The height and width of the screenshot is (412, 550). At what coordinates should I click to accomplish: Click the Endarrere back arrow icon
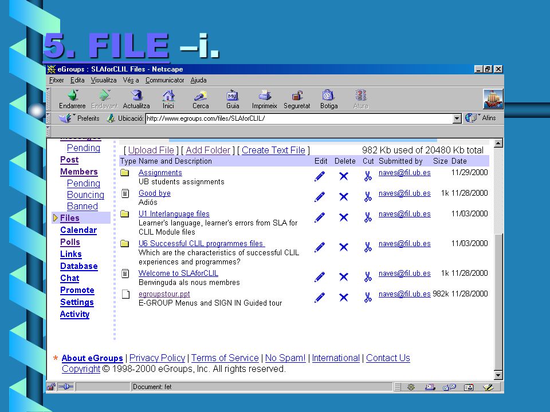[x=73, y=96]
